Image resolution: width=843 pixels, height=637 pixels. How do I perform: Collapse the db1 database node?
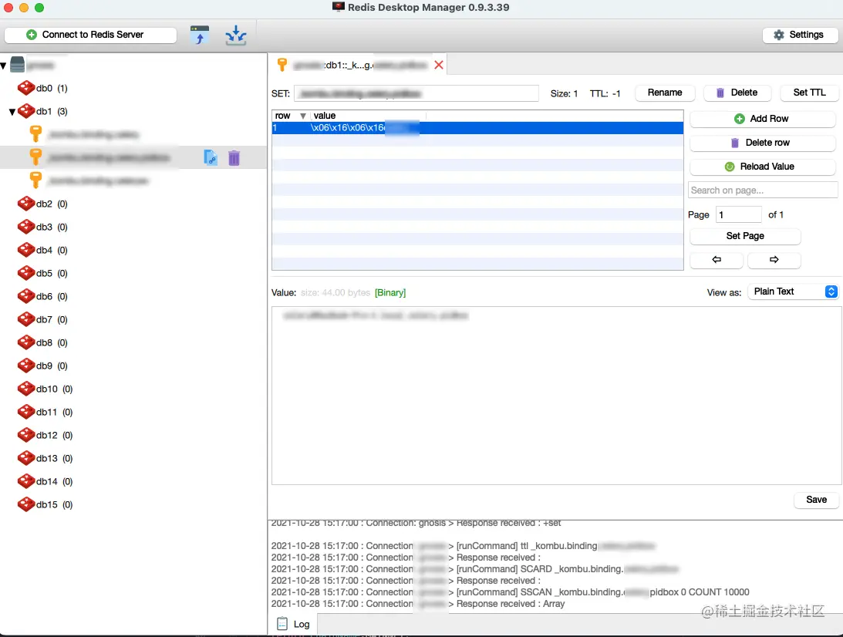click(x=12, y=112)
